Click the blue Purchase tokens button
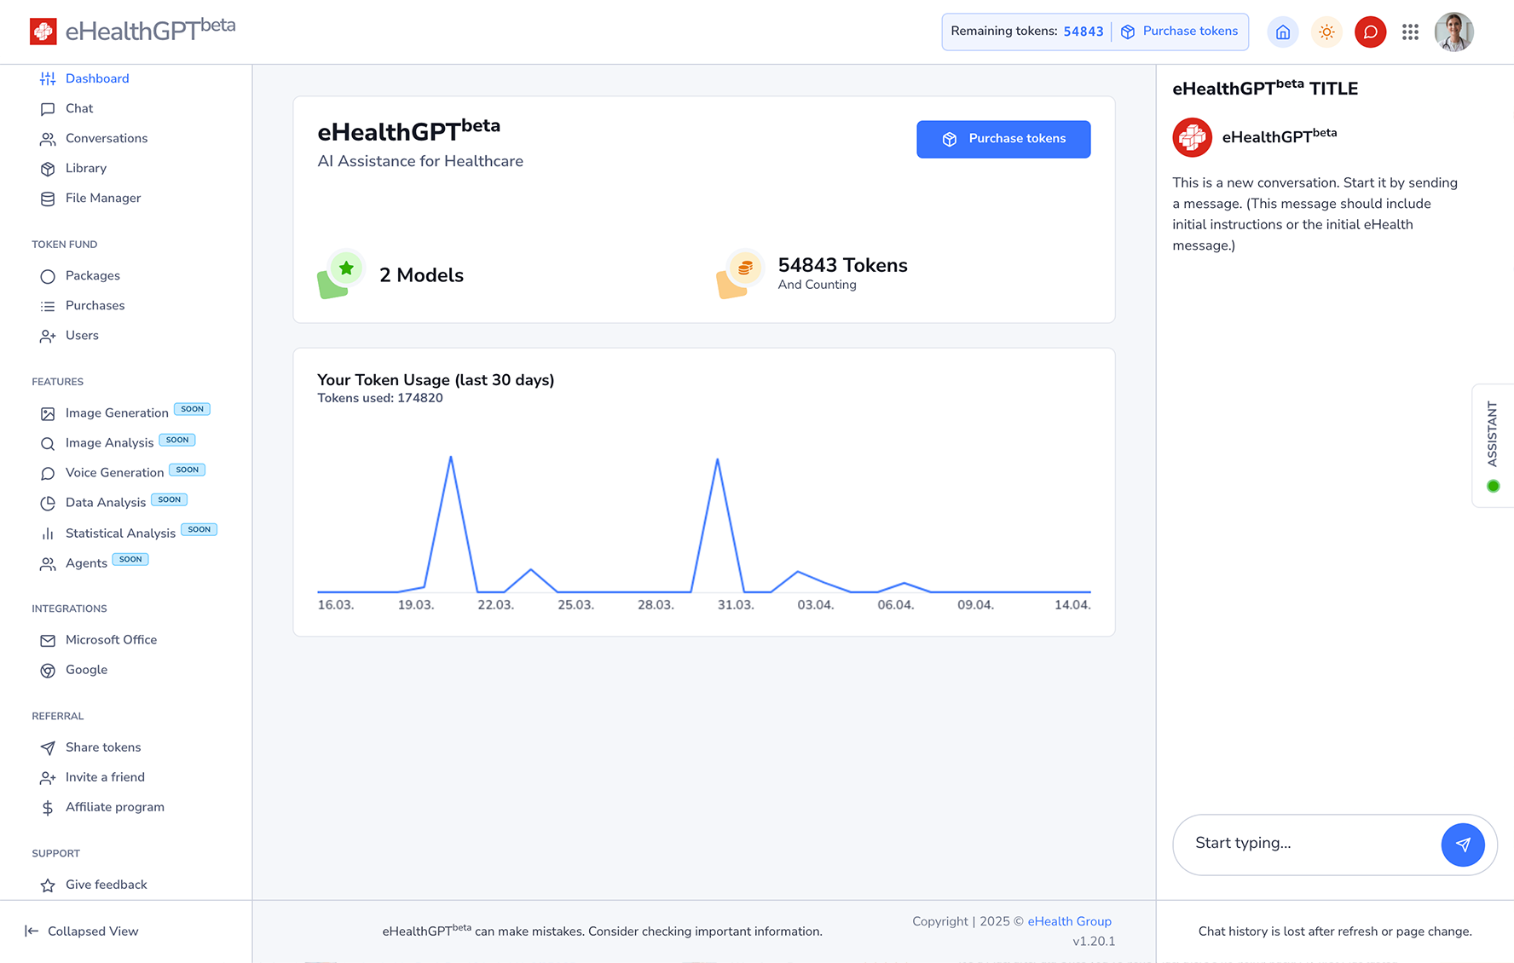This screenshot has height=963, width=1514. tap(1003, 139)
